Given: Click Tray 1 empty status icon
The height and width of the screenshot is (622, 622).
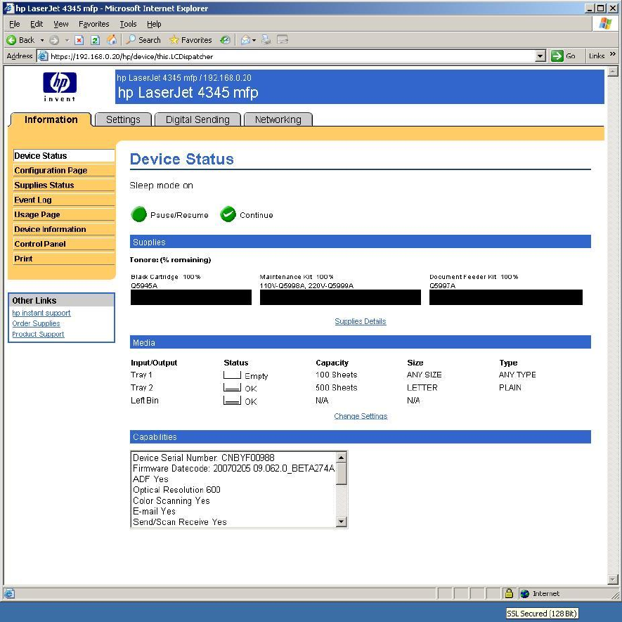Looking at the screenshot, I should point(232,375).
